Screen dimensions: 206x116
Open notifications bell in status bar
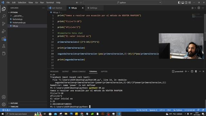point(203,110)
